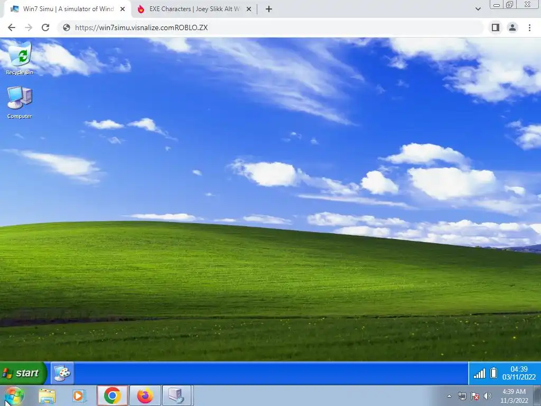Click the XP-style start button
This screenshot has width=541, height=406.
tap(23, 373)
